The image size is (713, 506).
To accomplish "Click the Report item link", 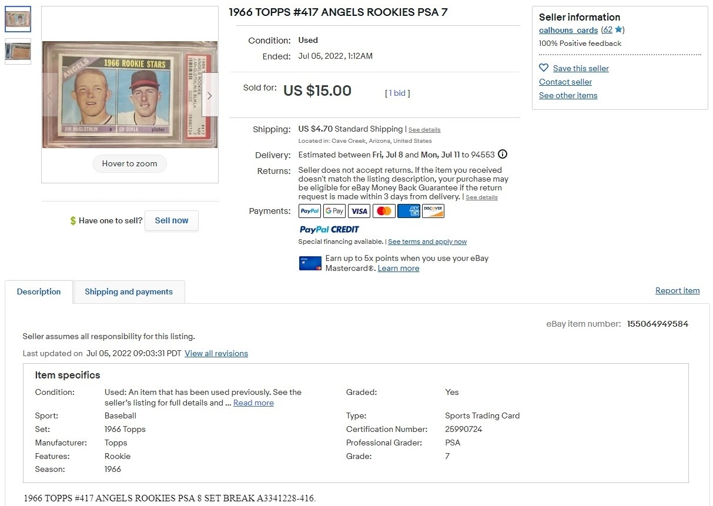I will 678,291.
